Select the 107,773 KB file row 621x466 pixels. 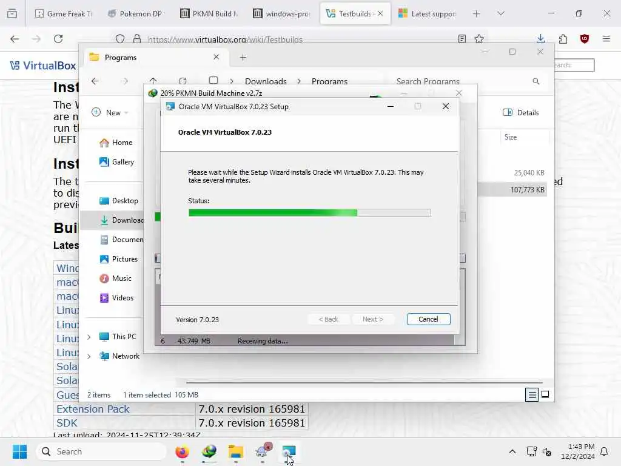pos(512,190)
